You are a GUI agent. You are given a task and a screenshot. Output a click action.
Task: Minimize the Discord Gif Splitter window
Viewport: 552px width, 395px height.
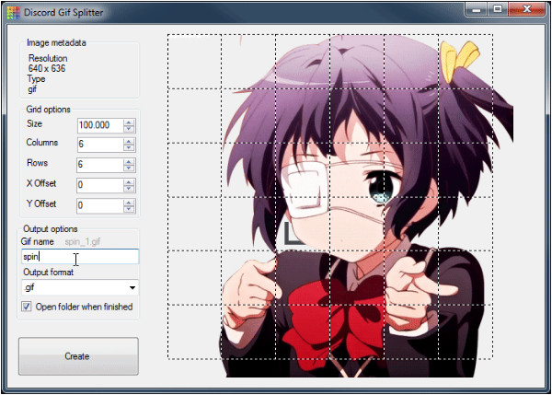tap(477, 9)
